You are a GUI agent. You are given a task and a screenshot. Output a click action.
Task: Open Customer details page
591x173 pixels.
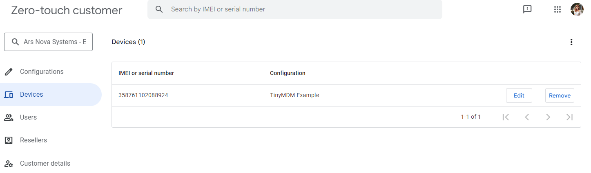click(45, 164)
